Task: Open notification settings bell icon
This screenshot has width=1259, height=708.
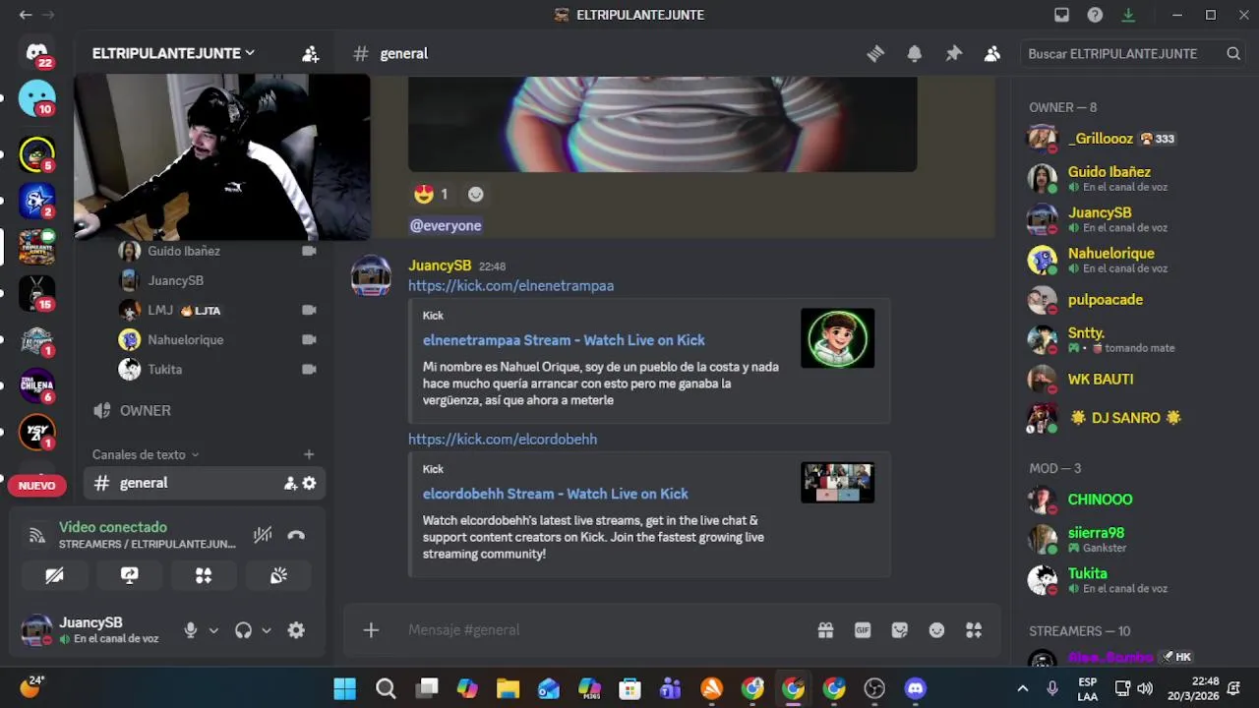Action: point(915,54)
